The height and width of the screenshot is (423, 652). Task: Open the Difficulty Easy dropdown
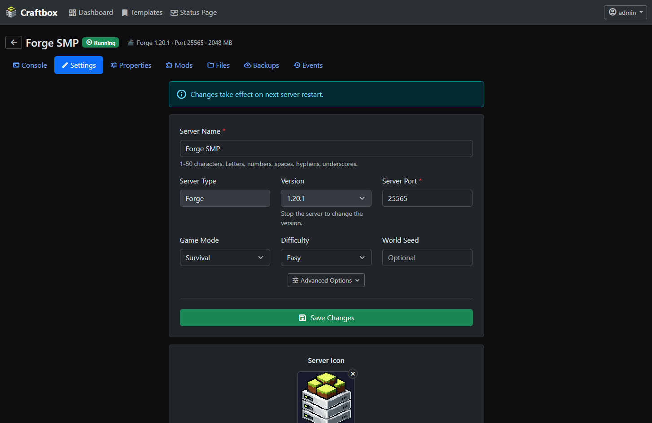pyautogui.click(x=326, y=257)
